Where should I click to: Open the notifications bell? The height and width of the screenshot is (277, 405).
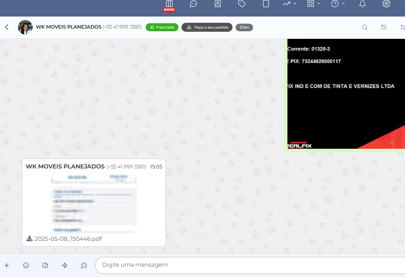[363, 4]
